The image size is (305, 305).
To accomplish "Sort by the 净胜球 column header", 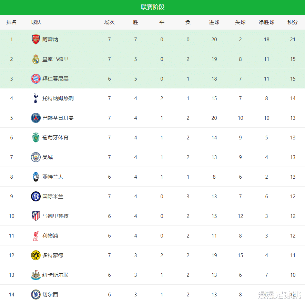I will pyautogui.click(x=266, y=22).
